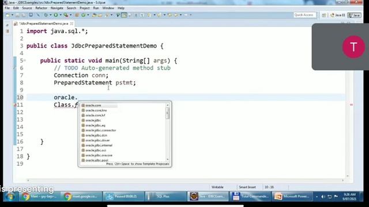Click the New Java Class icon

tap(84, 15)
